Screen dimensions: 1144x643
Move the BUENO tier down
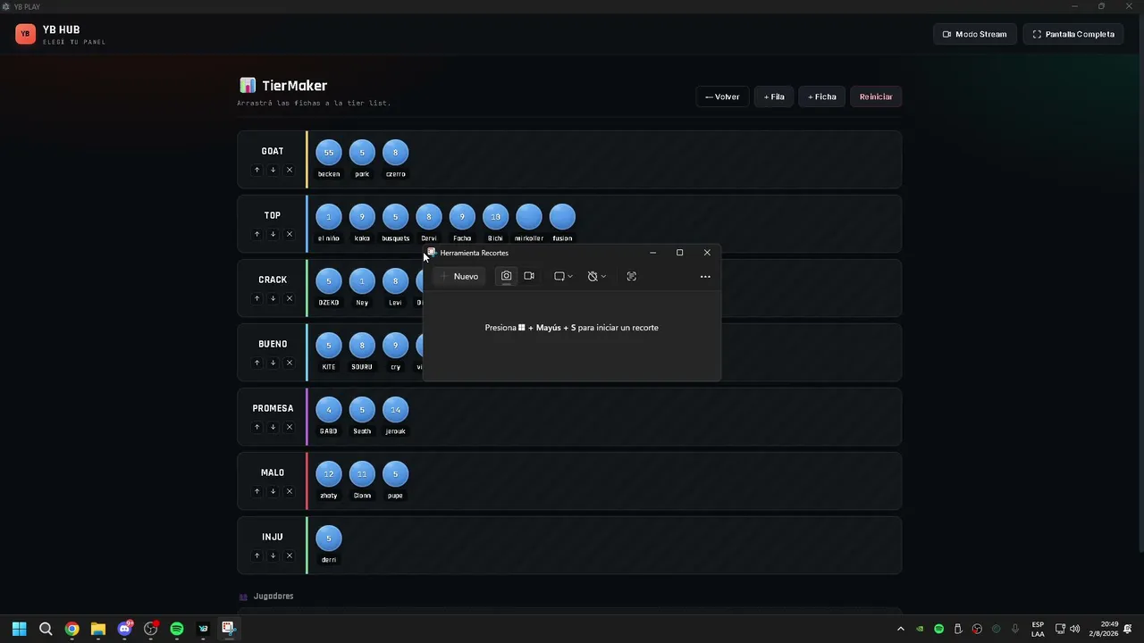click(x=273, y=363)
